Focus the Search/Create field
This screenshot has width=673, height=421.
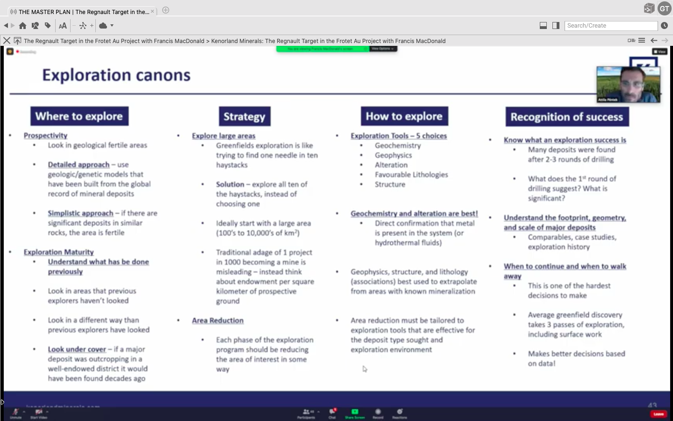point(611,26)
